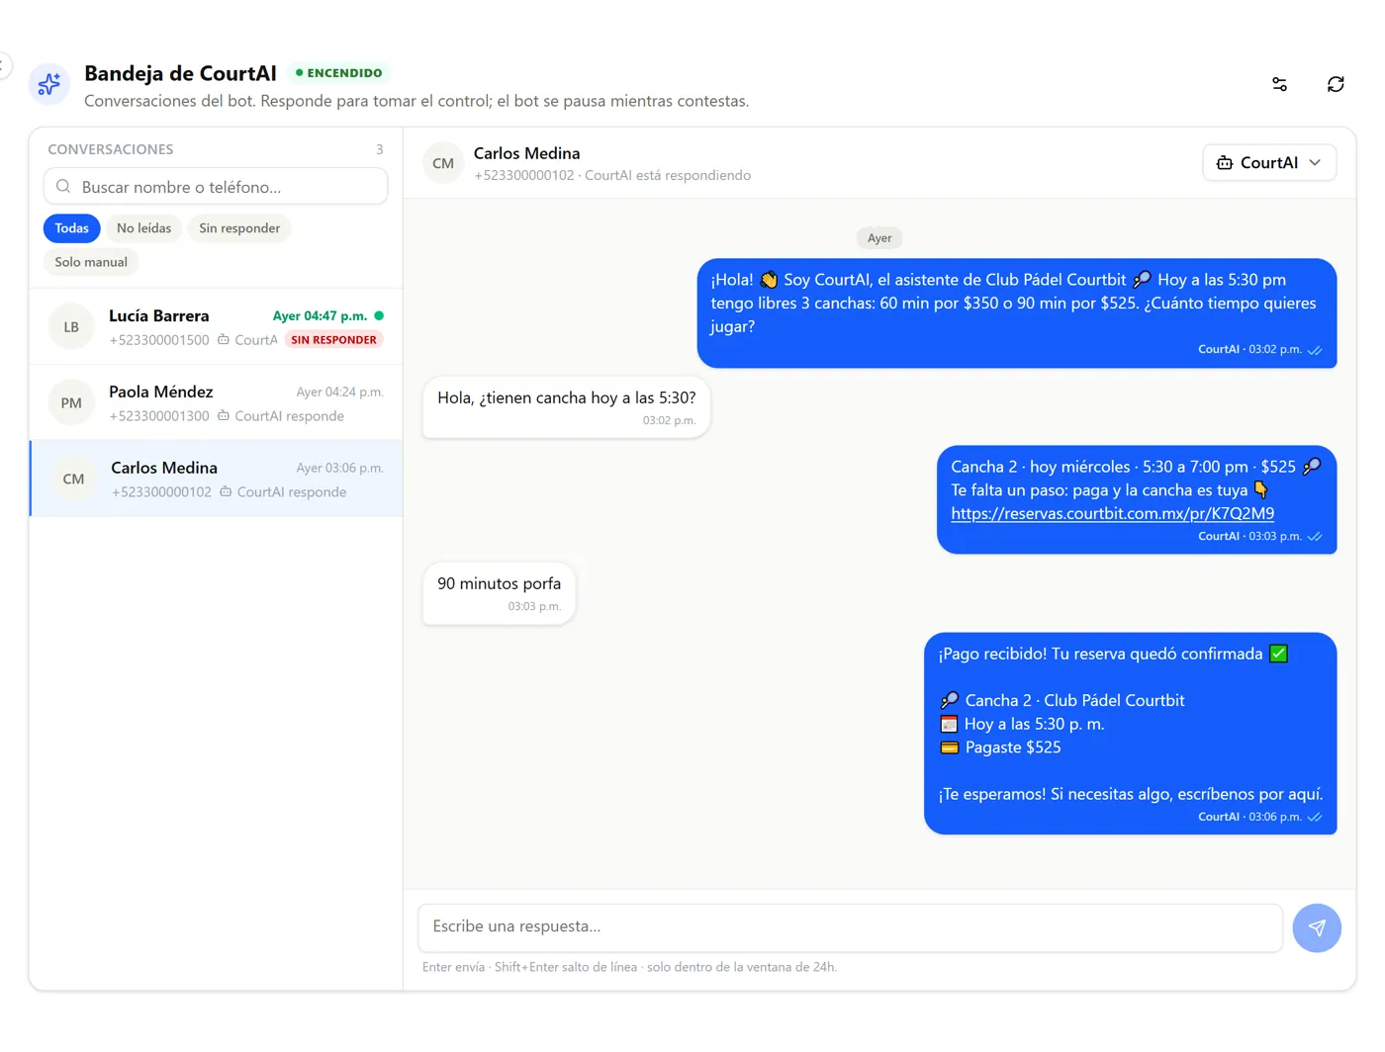Click the bot icon in Carlos Medina row

pyautogui.click(x=226, y=492)
